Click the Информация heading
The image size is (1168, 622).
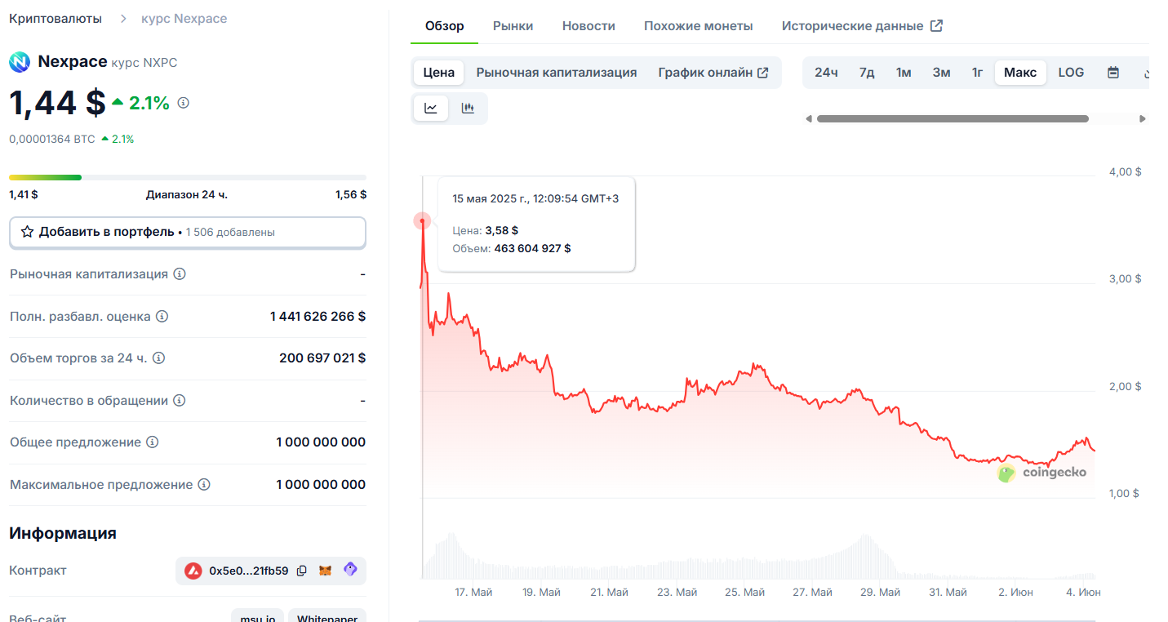pyautogui.click(x=63, y=533)
